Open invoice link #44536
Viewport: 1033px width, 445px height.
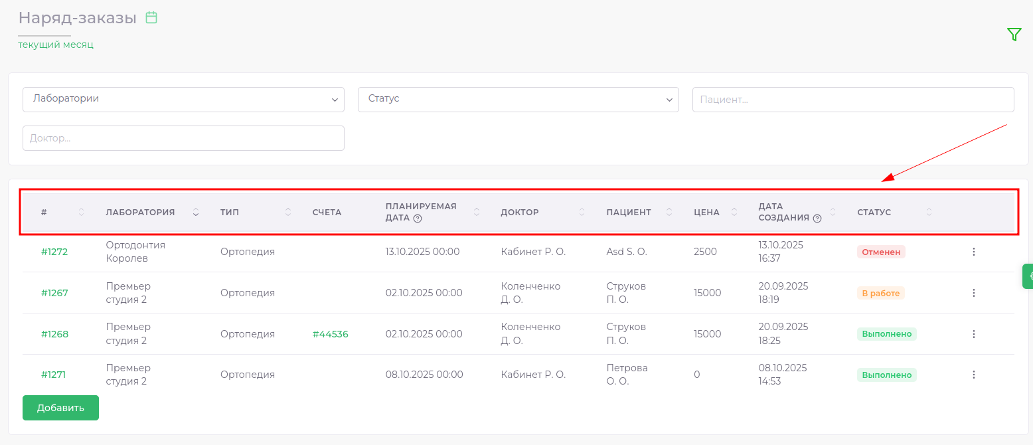[330, 334]
